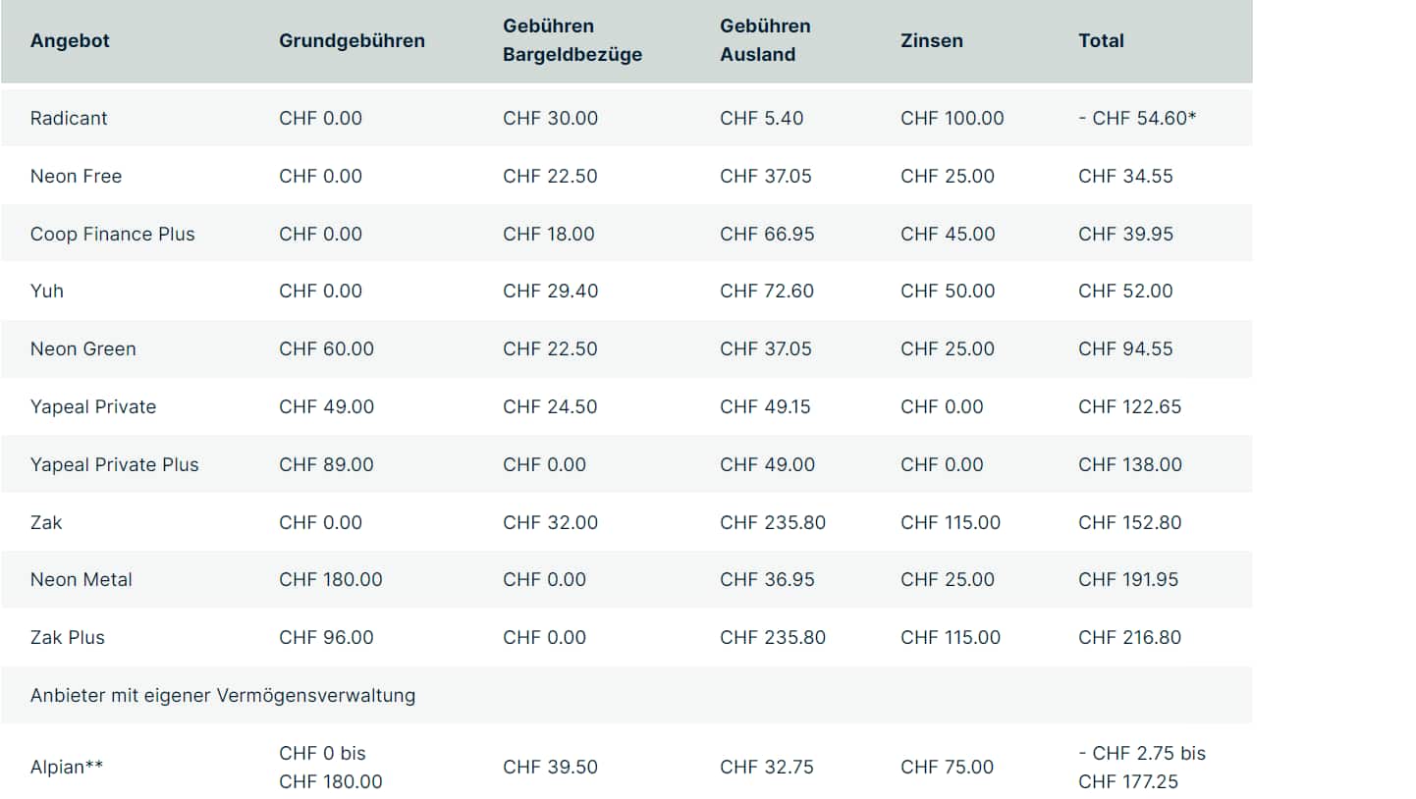Viewport: 1416px width, 799px height.
Task: Click the Yuh offer name
Action: point(46,291)
